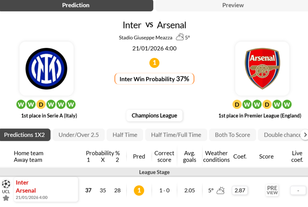Click the orange prediction badge under the date
The image size is (308, 207).
(154, 63)
